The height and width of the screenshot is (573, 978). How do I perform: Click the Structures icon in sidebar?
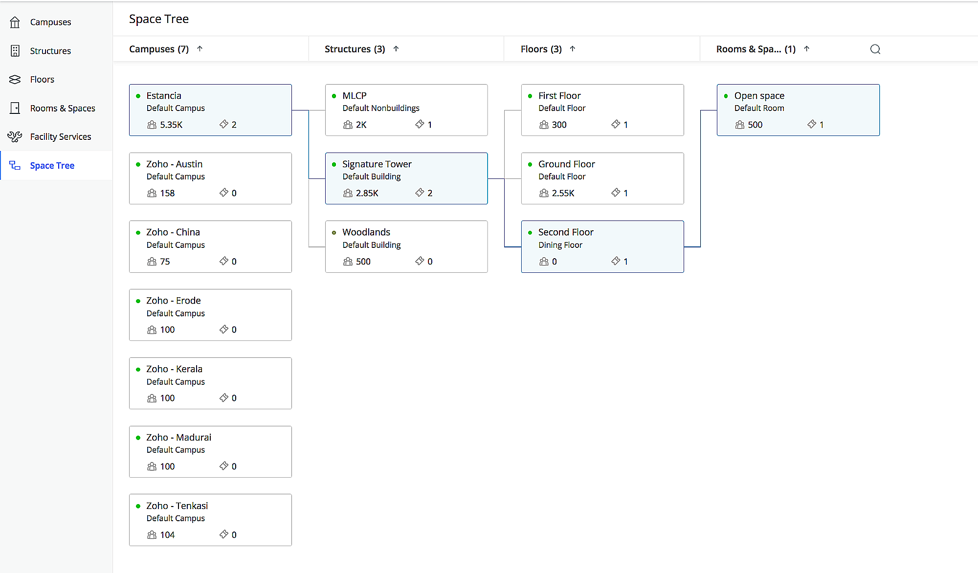(15, 51)
